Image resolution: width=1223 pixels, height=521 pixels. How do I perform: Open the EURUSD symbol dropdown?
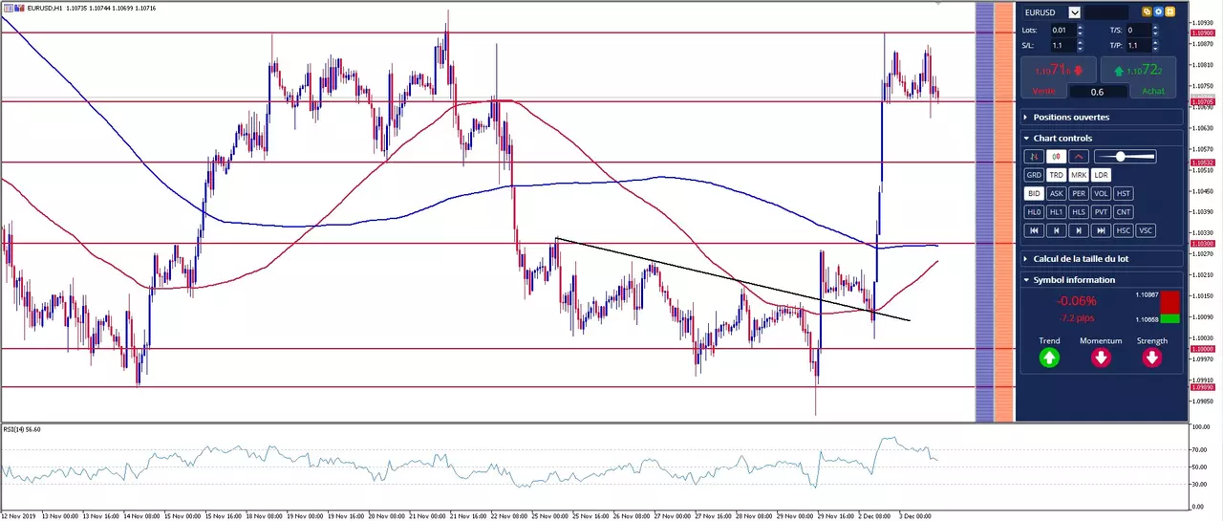click(x=1075, y=12)
